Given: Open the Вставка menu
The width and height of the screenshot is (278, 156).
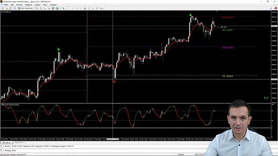Looking at the screenshot, I should point(19,5).
